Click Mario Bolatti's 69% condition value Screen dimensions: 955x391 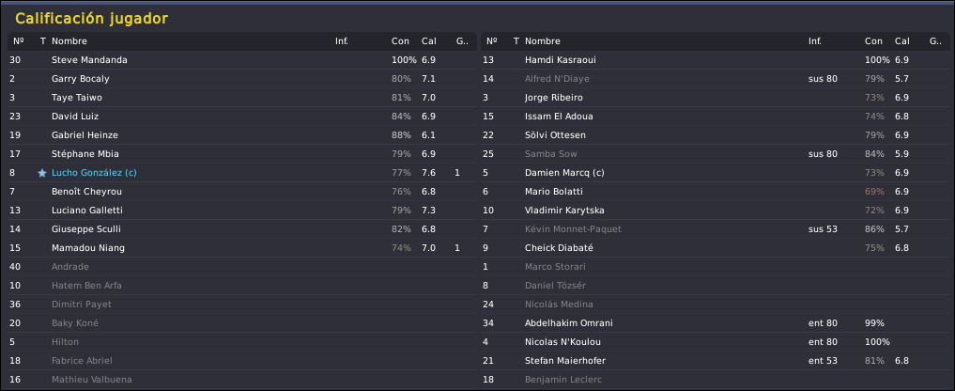874,192
